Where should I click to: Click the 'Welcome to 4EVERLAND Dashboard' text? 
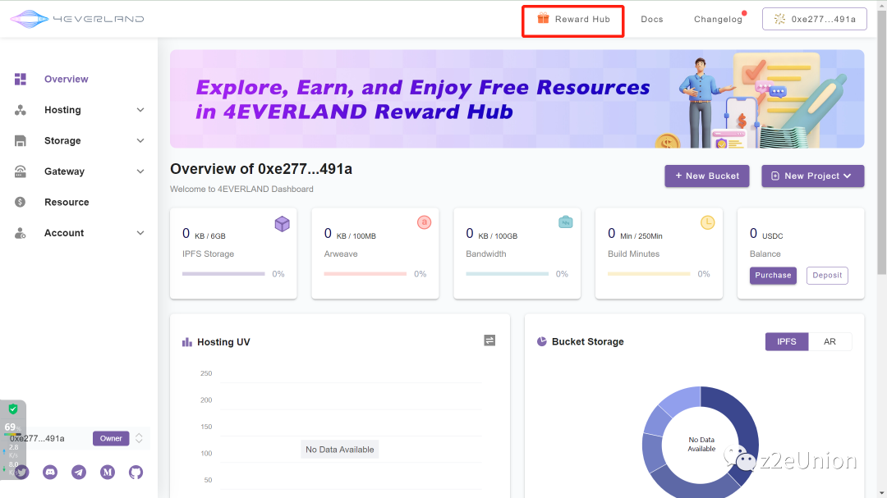[x=241, y=189]
